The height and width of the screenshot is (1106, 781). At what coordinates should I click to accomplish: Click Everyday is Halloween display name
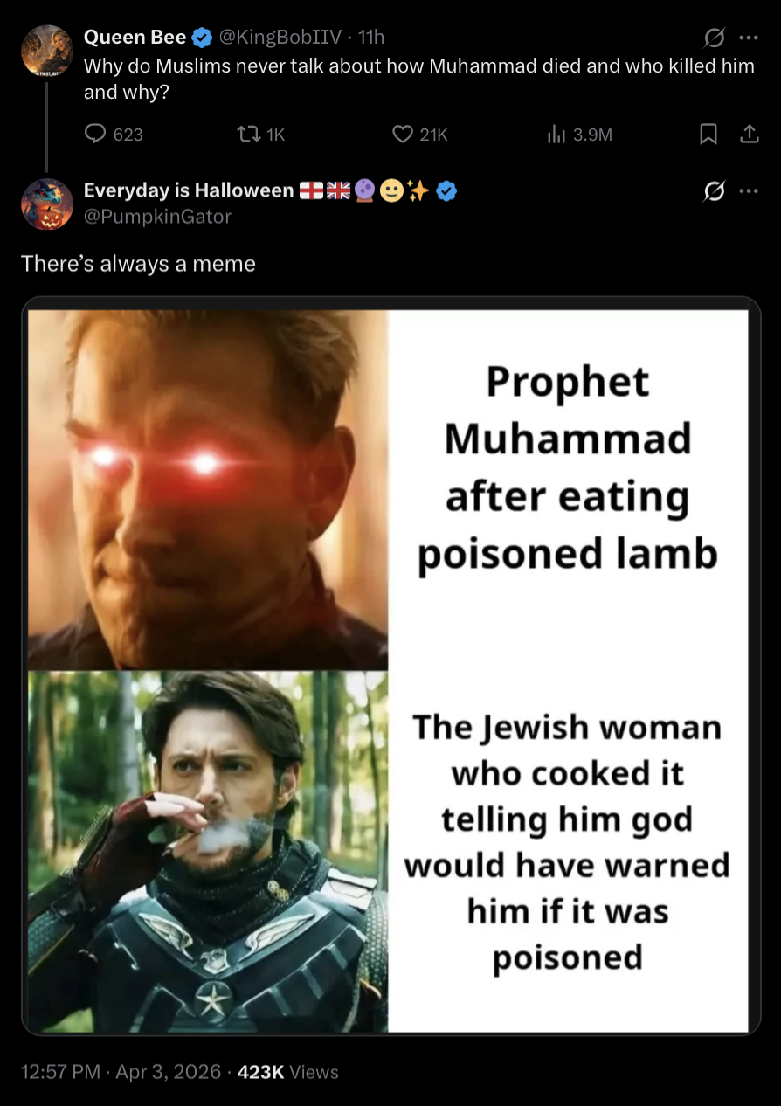click(x=189, y=190)
